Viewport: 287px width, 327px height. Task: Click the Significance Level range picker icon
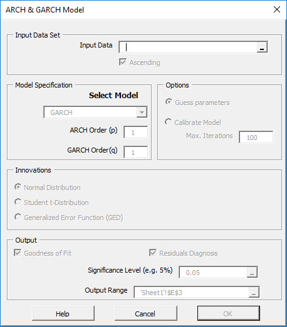(x=252, y=272)
